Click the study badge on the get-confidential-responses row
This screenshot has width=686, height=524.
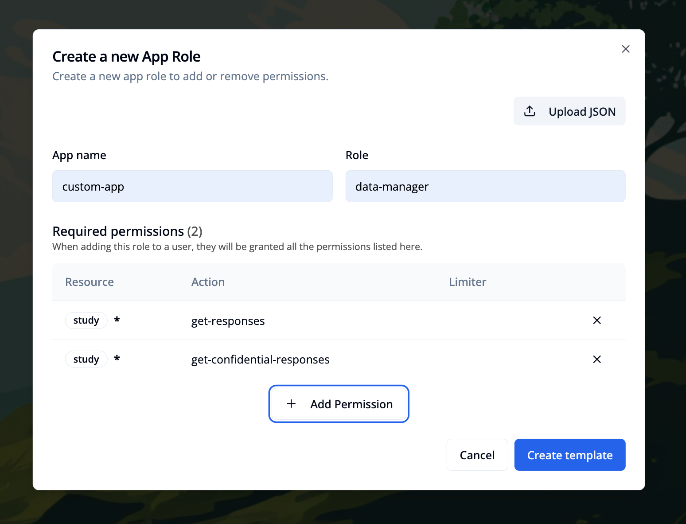86,359
